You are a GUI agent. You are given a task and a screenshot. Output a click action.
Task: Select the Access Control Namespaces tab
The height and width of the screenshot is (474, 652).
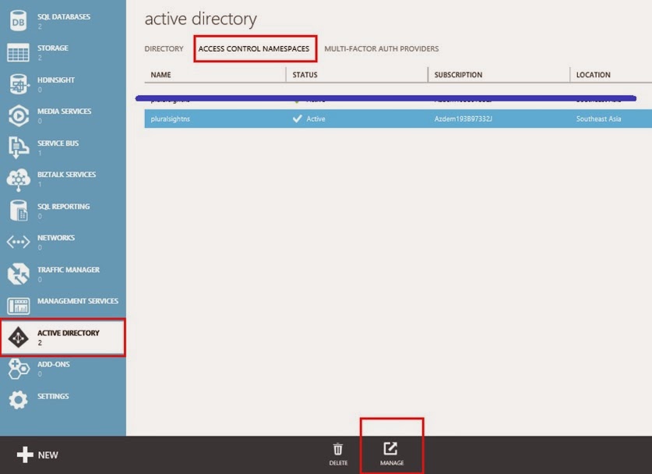pyautogui.click(x=254, y=49)
